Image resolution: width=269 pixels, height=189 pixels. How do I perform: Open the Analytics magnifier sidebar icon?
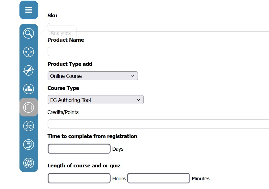tap(29, 33)
